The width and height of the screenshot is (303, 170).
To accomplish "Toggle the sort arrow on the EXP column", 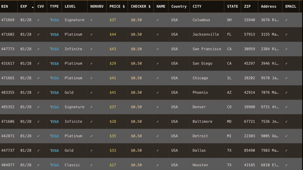I will pos(33,7).
